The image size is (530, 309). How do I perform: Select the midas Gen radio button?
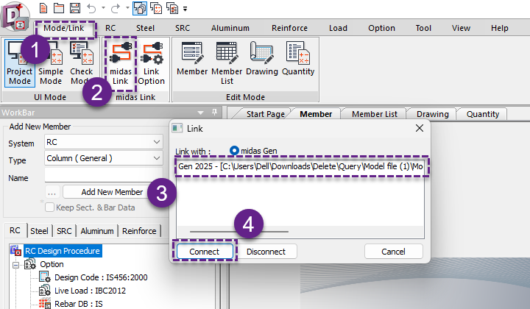[x=234, y=151]
